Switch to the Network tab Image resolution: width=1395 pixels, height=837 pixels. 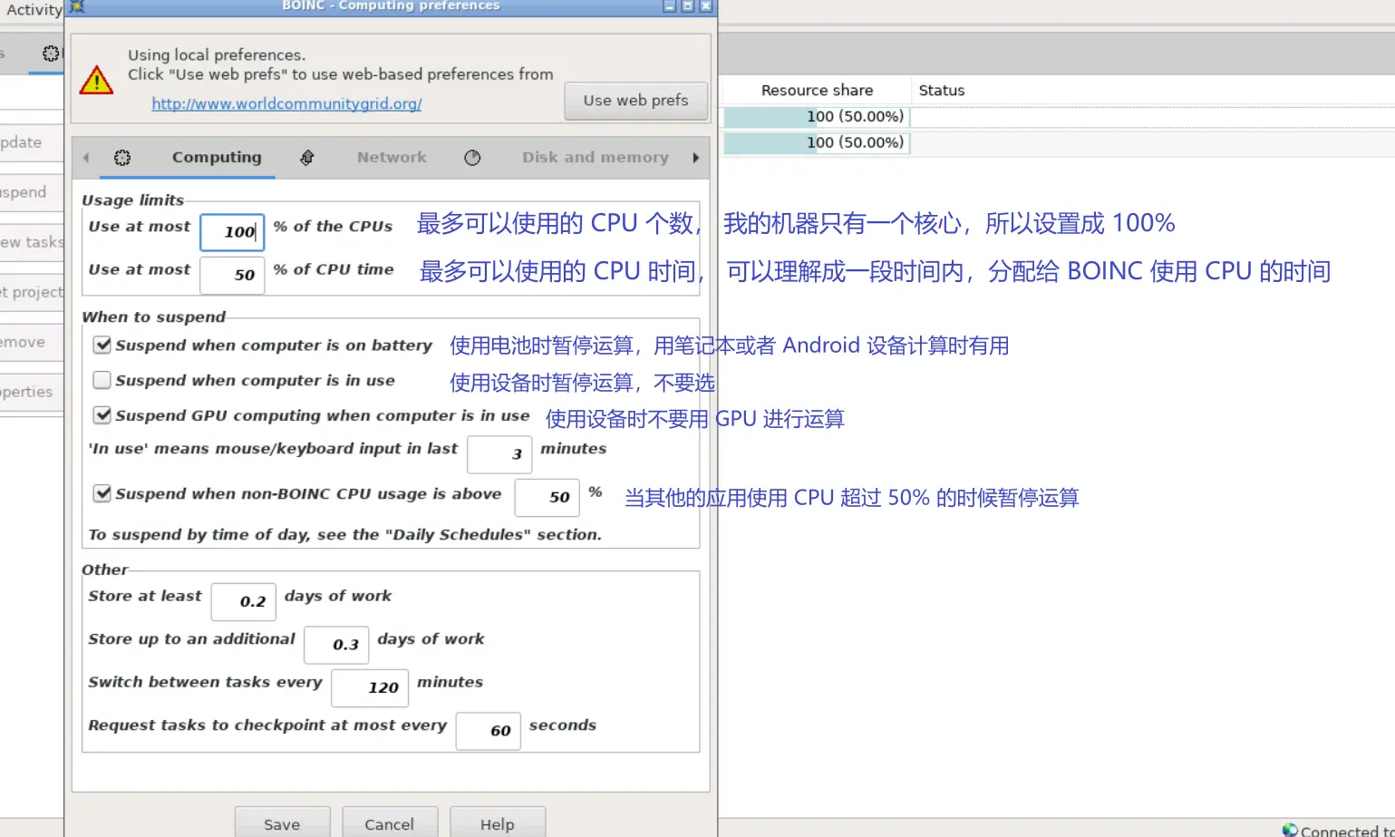tap(391, 158)
